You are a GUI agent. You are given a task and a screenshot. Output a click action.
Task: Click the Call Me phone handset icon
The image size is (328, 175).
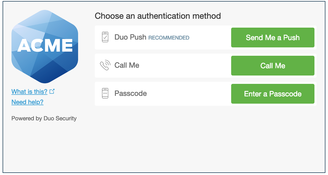(105, 65)
